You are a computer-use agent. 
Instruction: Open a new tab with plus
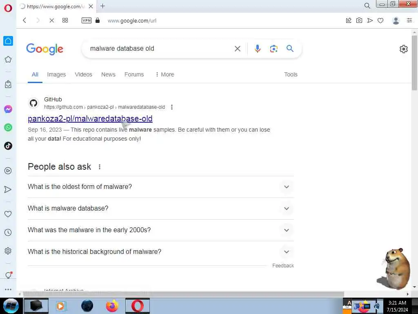pos(102,6)
